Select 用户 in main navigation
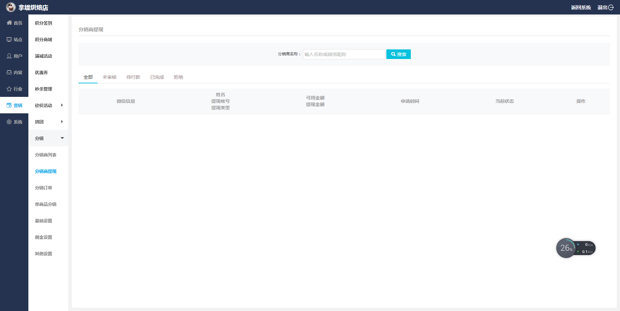 [x=14, y=56]
